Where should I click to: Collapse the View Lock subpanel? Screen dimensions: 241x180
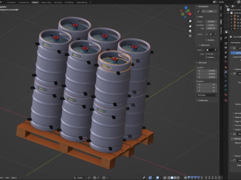[x=199, y=45]
